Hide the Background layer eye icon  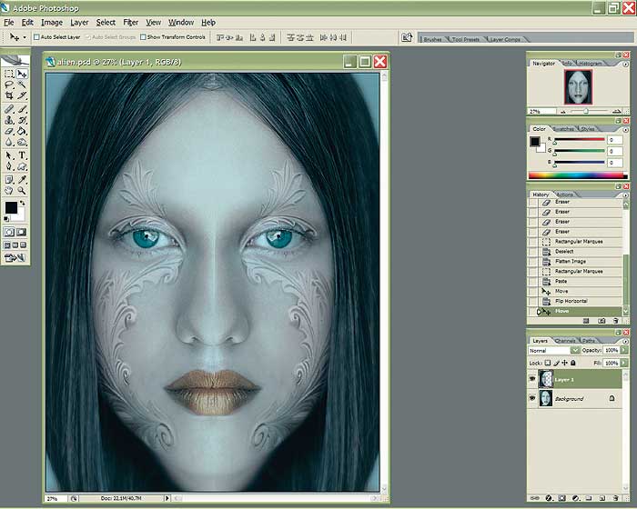click(x=532, y=399)
